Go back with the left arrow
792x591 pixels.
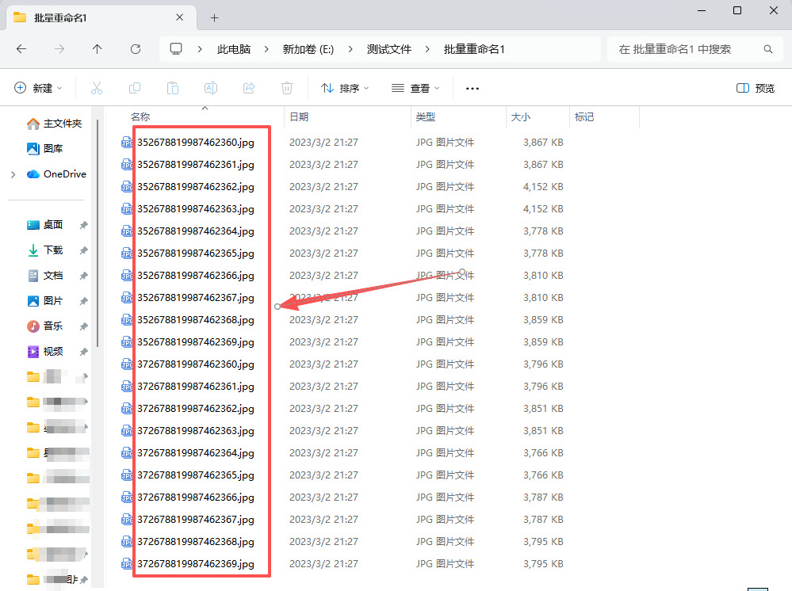tap(21, 49)
